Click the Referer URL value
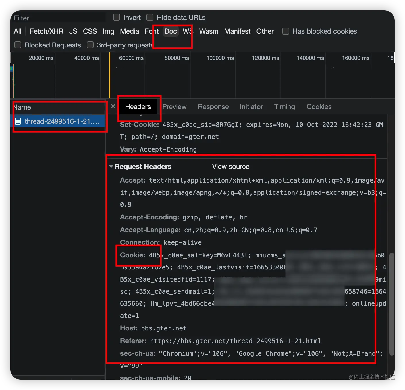This screenshot has width=405, height=390. click(x=236, y=341)
